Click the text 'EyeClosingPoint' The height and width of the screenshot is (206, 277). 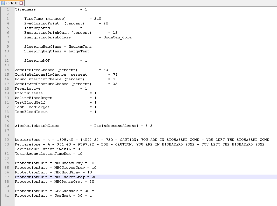(x=42, y=23)
